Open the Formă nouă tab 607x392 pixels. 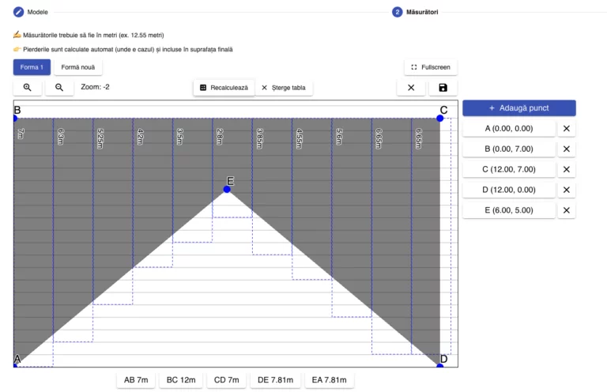click(x=78, y=67)
